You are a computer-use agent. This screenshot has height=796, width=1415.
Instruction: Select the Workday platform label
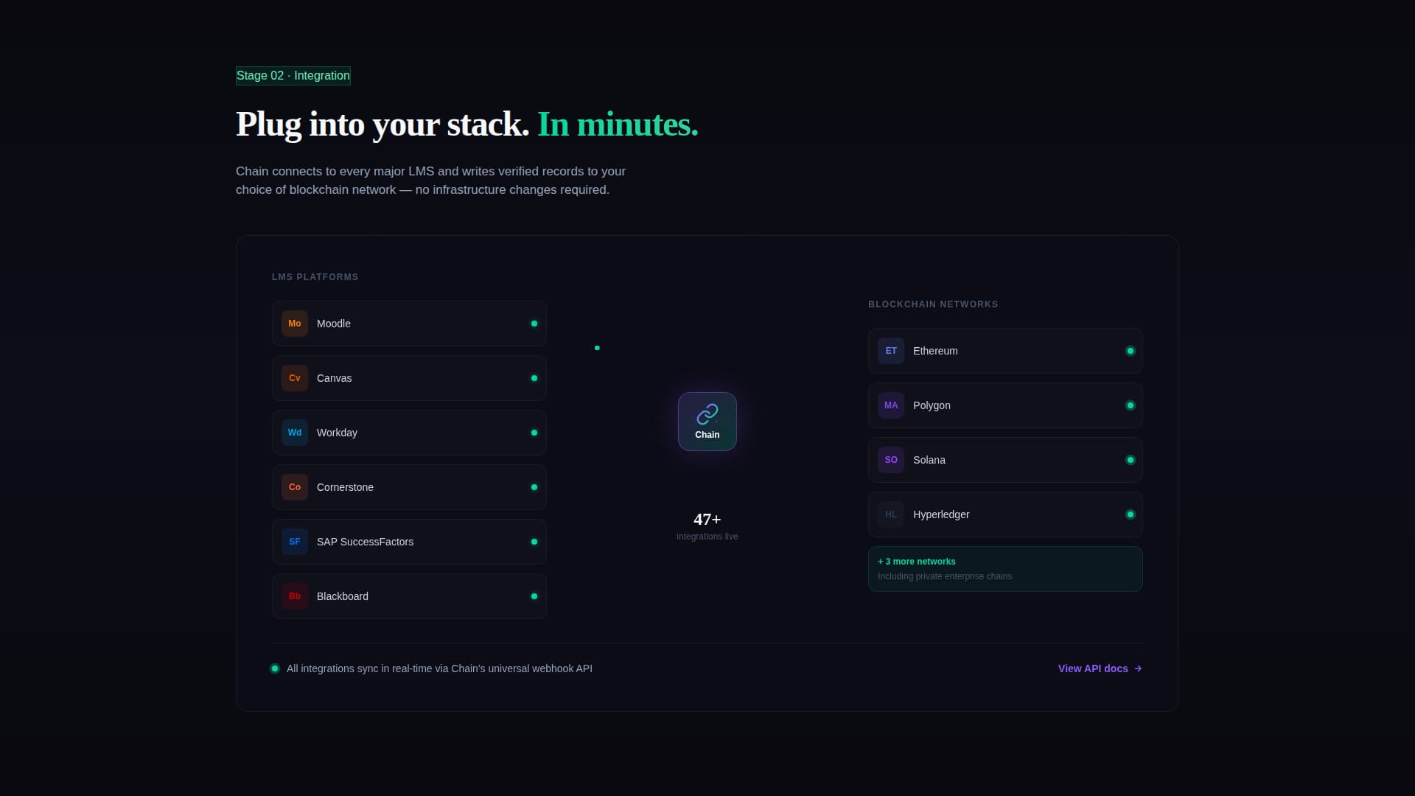pos(337,433)
